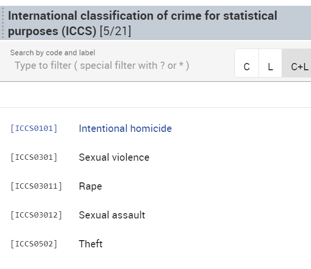Select the Rape entry
311x269 pixels.
(91, 186)
